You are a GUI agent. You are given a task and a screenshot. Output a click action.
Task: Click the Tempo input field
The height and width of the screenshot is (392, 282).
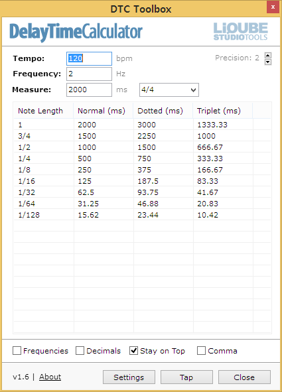[89, 58]
